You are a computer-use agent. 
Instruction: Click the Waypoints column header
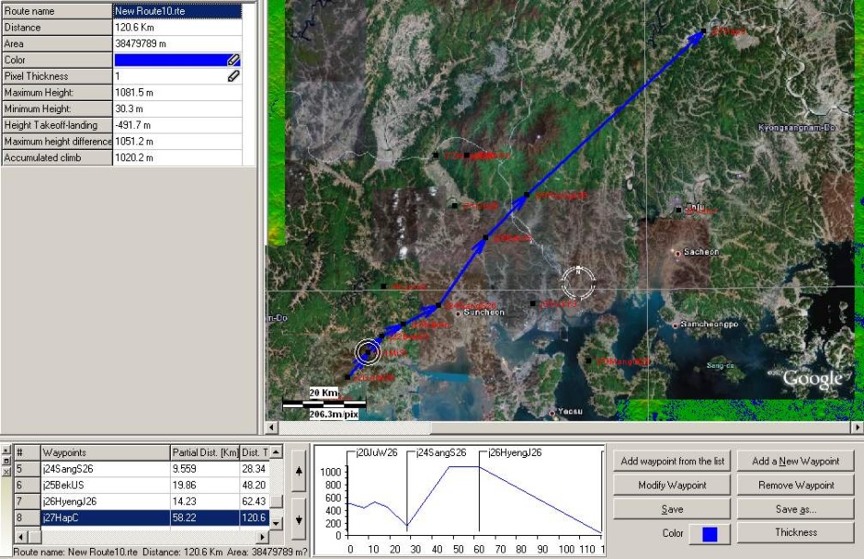click(x=106, y=452)
